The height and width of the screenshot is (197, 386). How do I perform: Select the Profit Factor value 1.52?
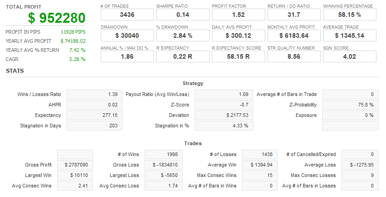pos(238,15)
